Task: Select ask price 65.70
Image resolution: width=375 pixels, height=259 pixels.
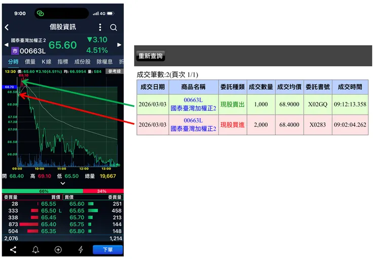Action: 77,217
